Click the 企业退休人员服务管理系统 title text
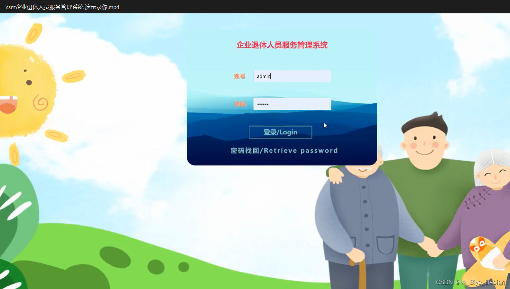Viewport: 510px width, 289px height. [x=282, y=45]
